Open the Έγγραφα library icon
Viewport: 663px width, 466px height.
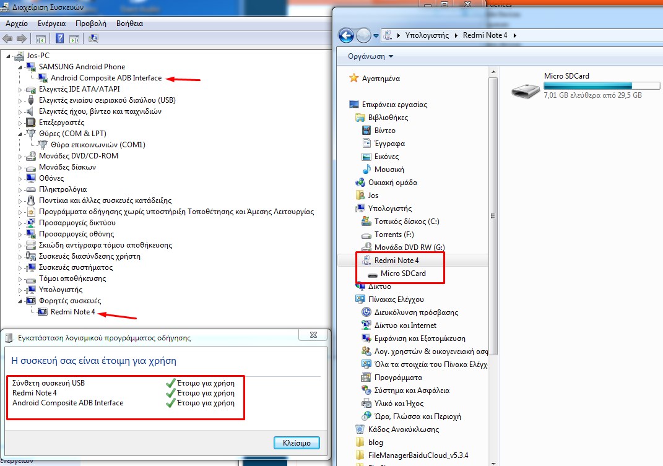pyautogui.click(x=366, y=144)
